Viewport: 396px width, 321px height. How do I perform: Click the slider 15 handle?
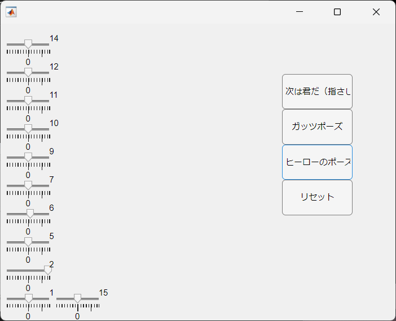click(77, 298)
